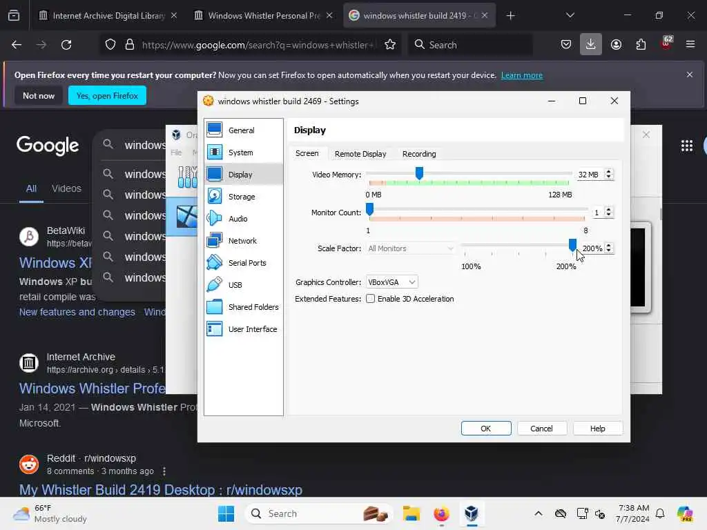Open Audio settings category icon
Viewport: 707px width, 530px height.
click(214, 218)
